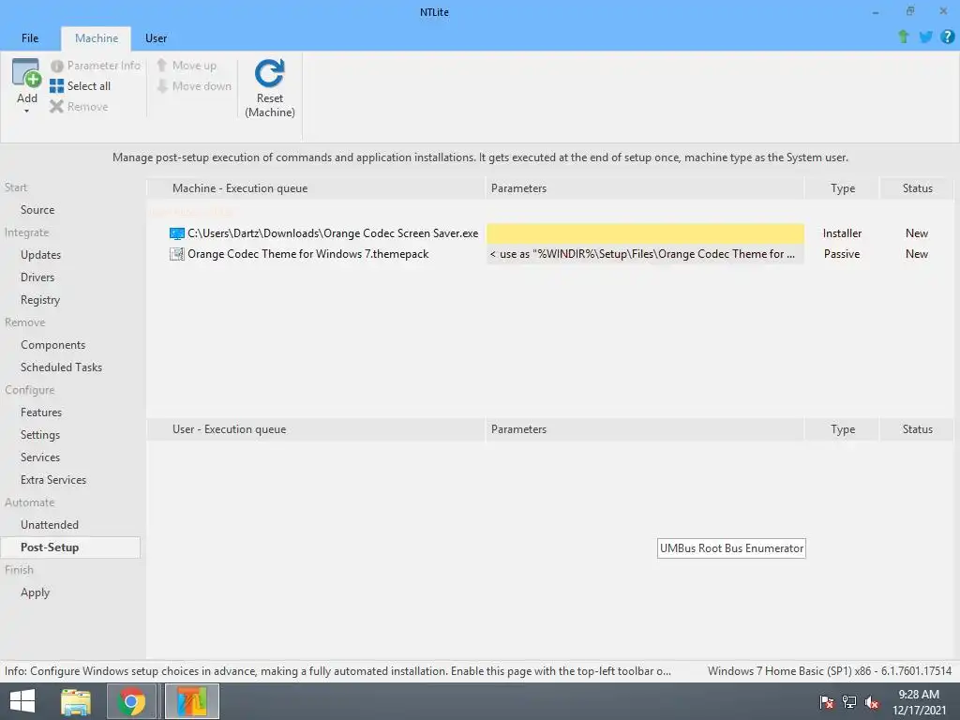Click the muted volume tray icon
This screenshot has width=960, height=720.
pos(871,701)
